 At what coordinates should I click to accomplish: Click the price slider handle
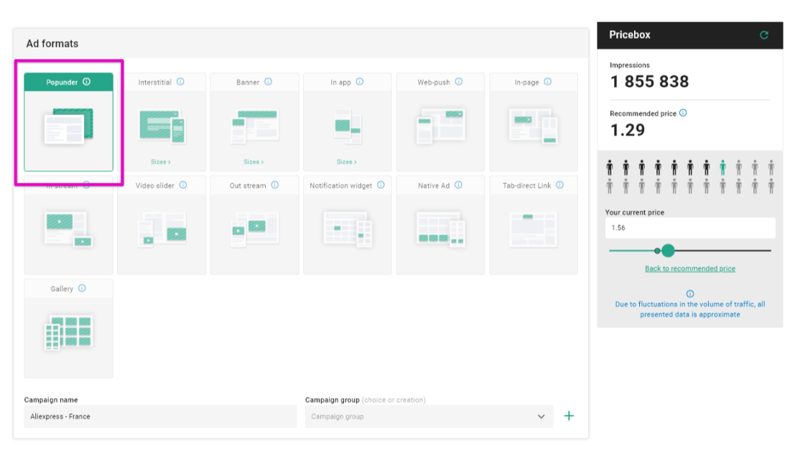tap(668, 251)
